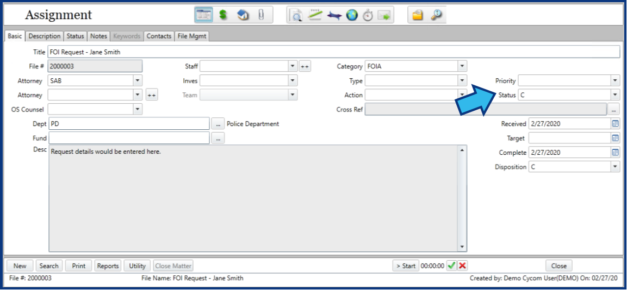Click into the Title input field
This screenshot has width=627, height=290.
tap(333, 52)
